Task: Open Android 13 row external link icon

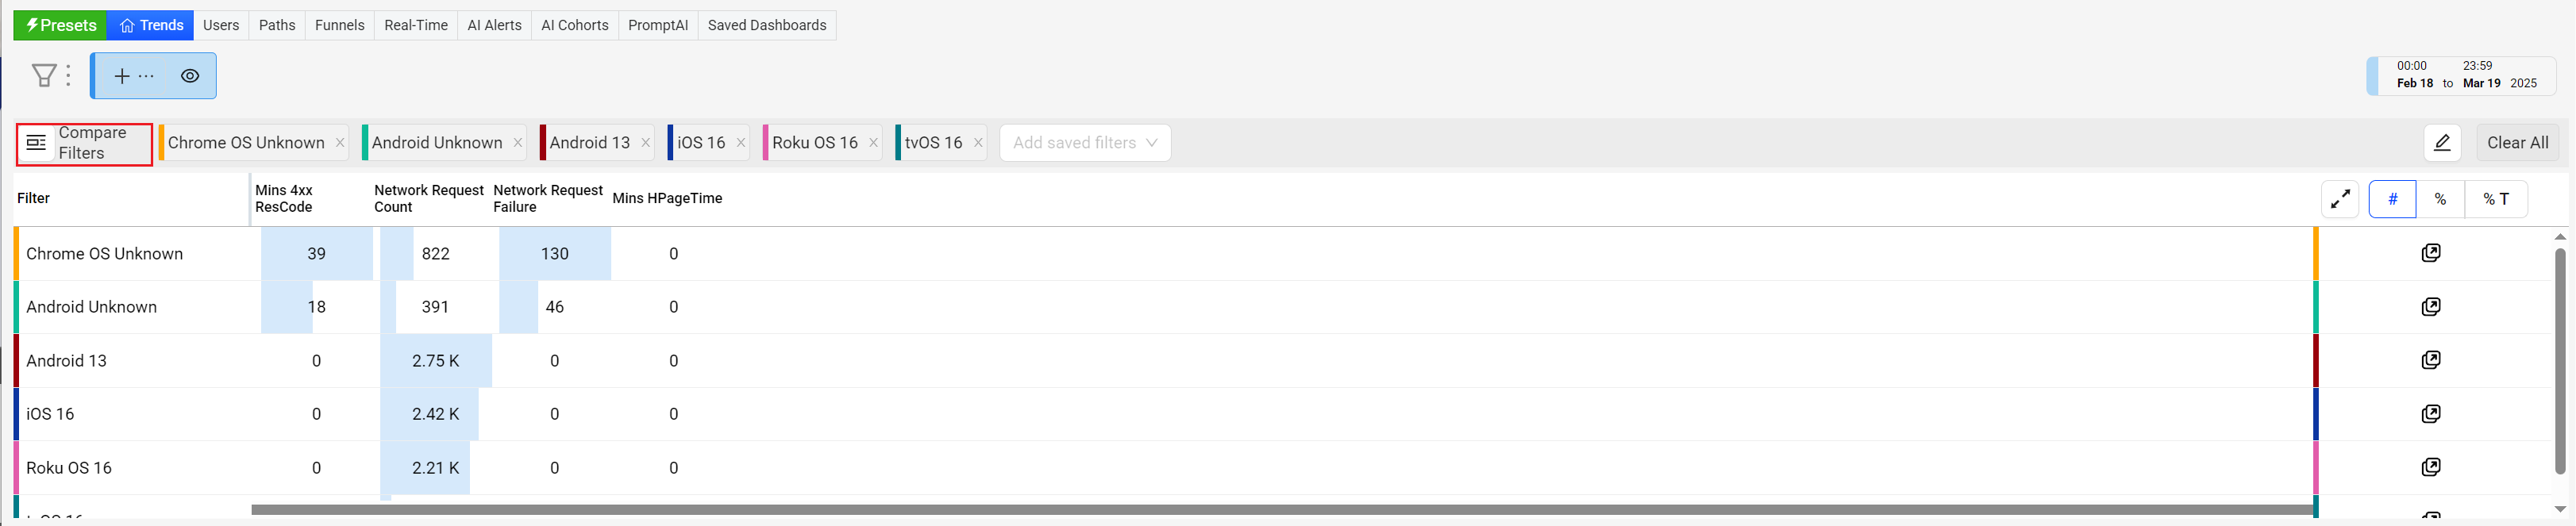Action: (x=2431, y=360)
